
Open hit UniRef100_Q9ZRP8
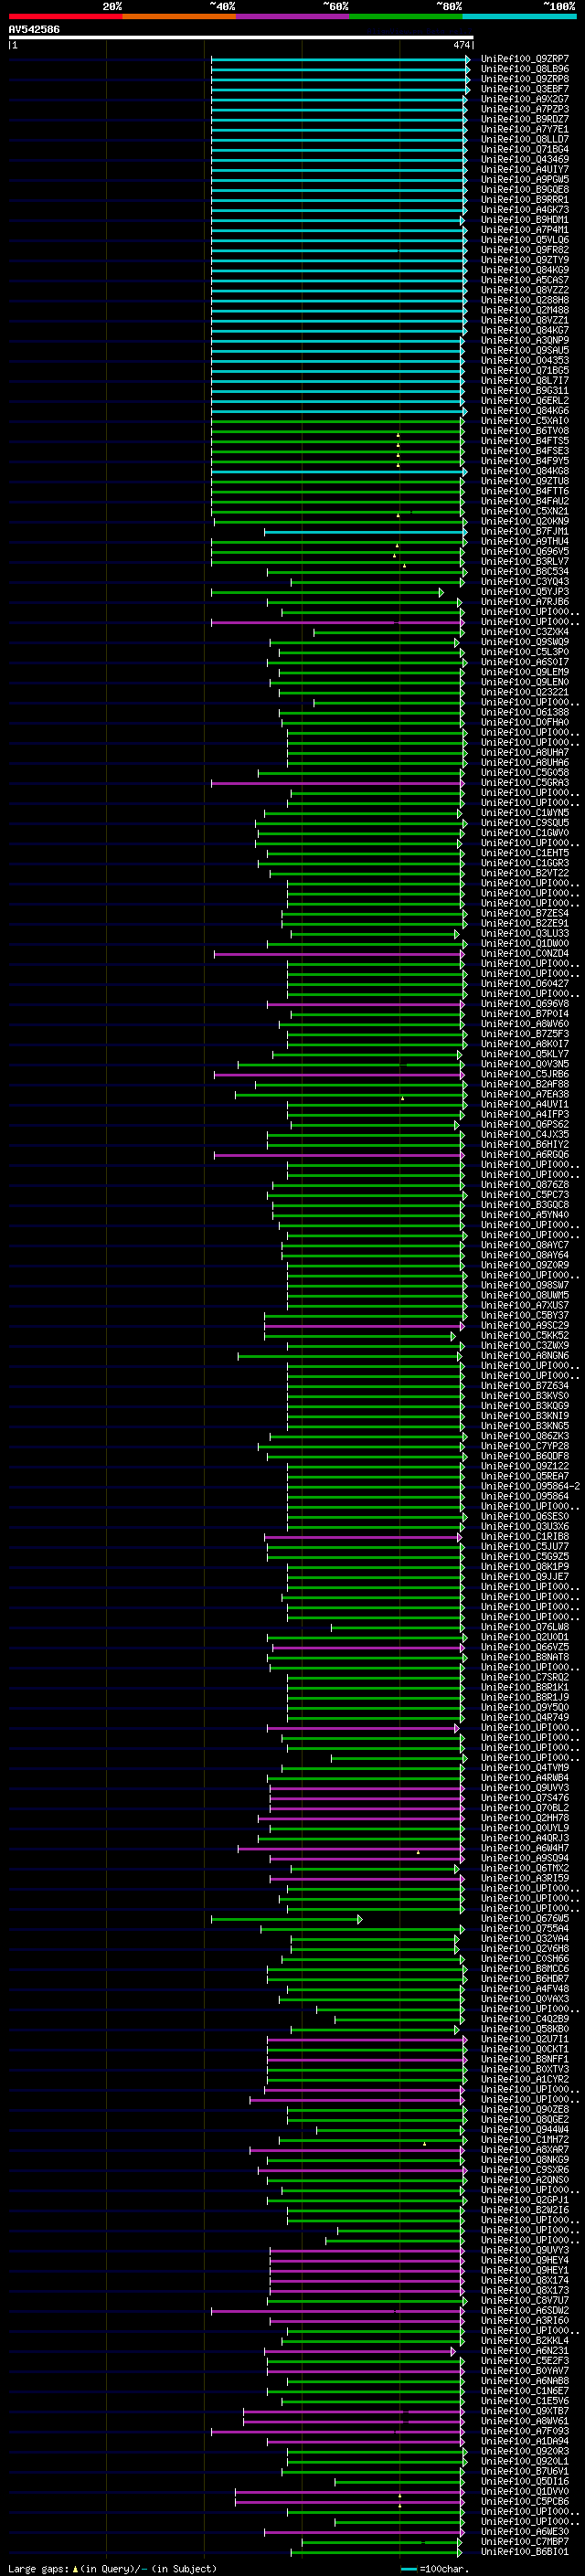click(525, 79)
